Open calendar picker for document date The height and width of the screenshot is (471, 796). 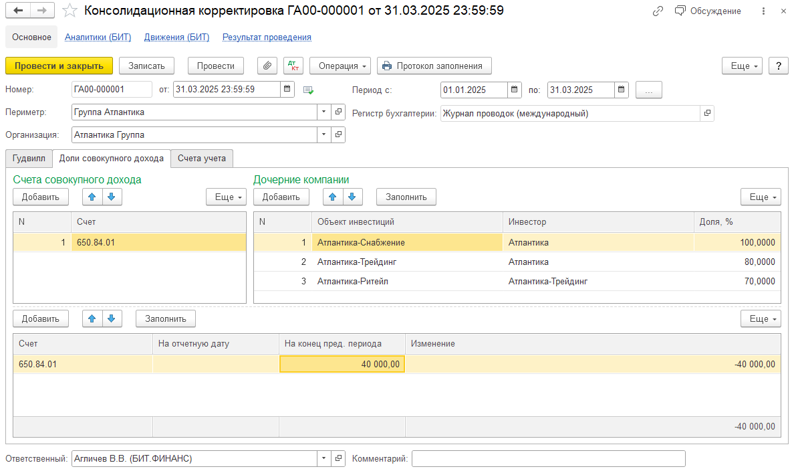coord(287,90)
